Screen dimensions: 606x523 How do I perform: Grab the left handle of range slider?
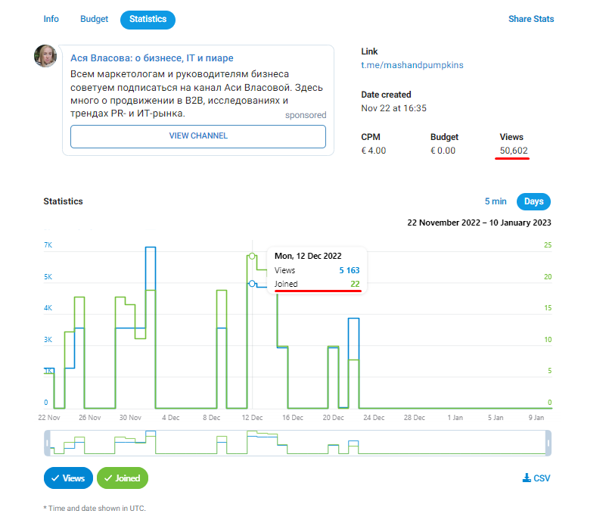point(47,443)
